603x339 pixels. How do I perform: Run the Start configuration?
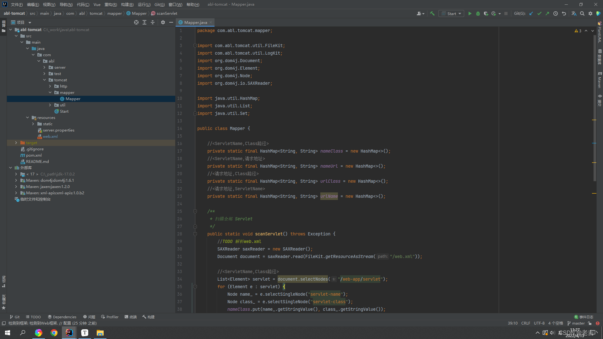[470, 13]
